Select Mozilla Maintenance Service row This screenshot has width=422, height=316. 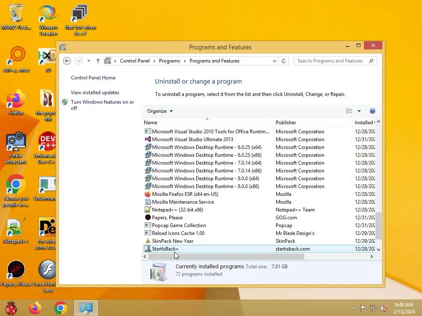tap(259, 202)
